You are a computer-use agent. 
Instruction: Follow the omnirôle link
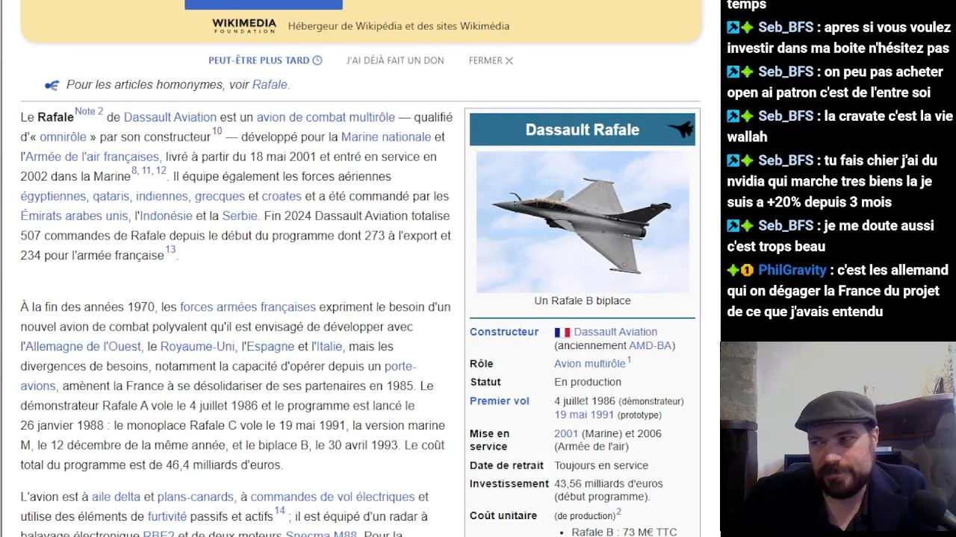coord(63,137)
